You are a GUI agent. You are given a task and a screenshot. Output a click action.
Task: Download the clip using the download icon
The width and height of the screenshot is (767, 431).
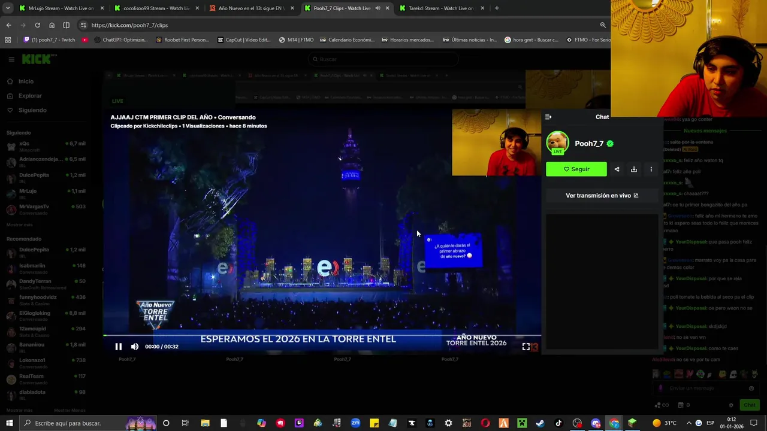[x=634, y=169]
